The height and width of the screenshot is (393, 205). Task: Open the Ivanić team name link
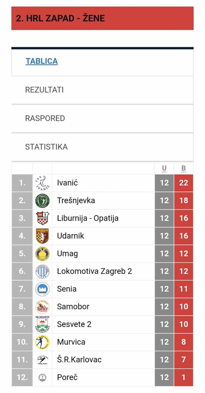tap(67, 183)
